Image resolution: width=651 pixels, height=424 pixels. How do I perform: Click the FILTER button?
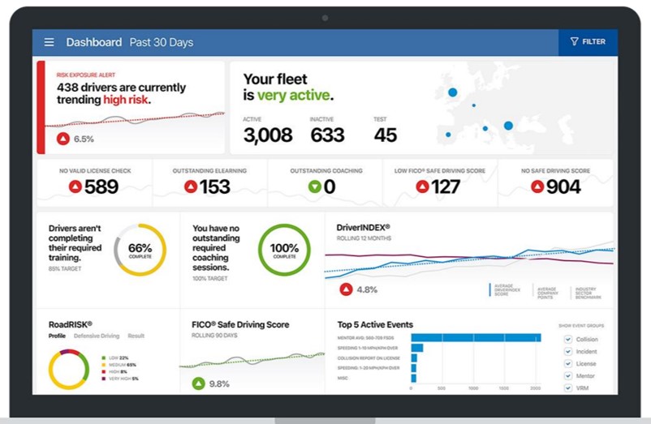click(x=588, y=41)
